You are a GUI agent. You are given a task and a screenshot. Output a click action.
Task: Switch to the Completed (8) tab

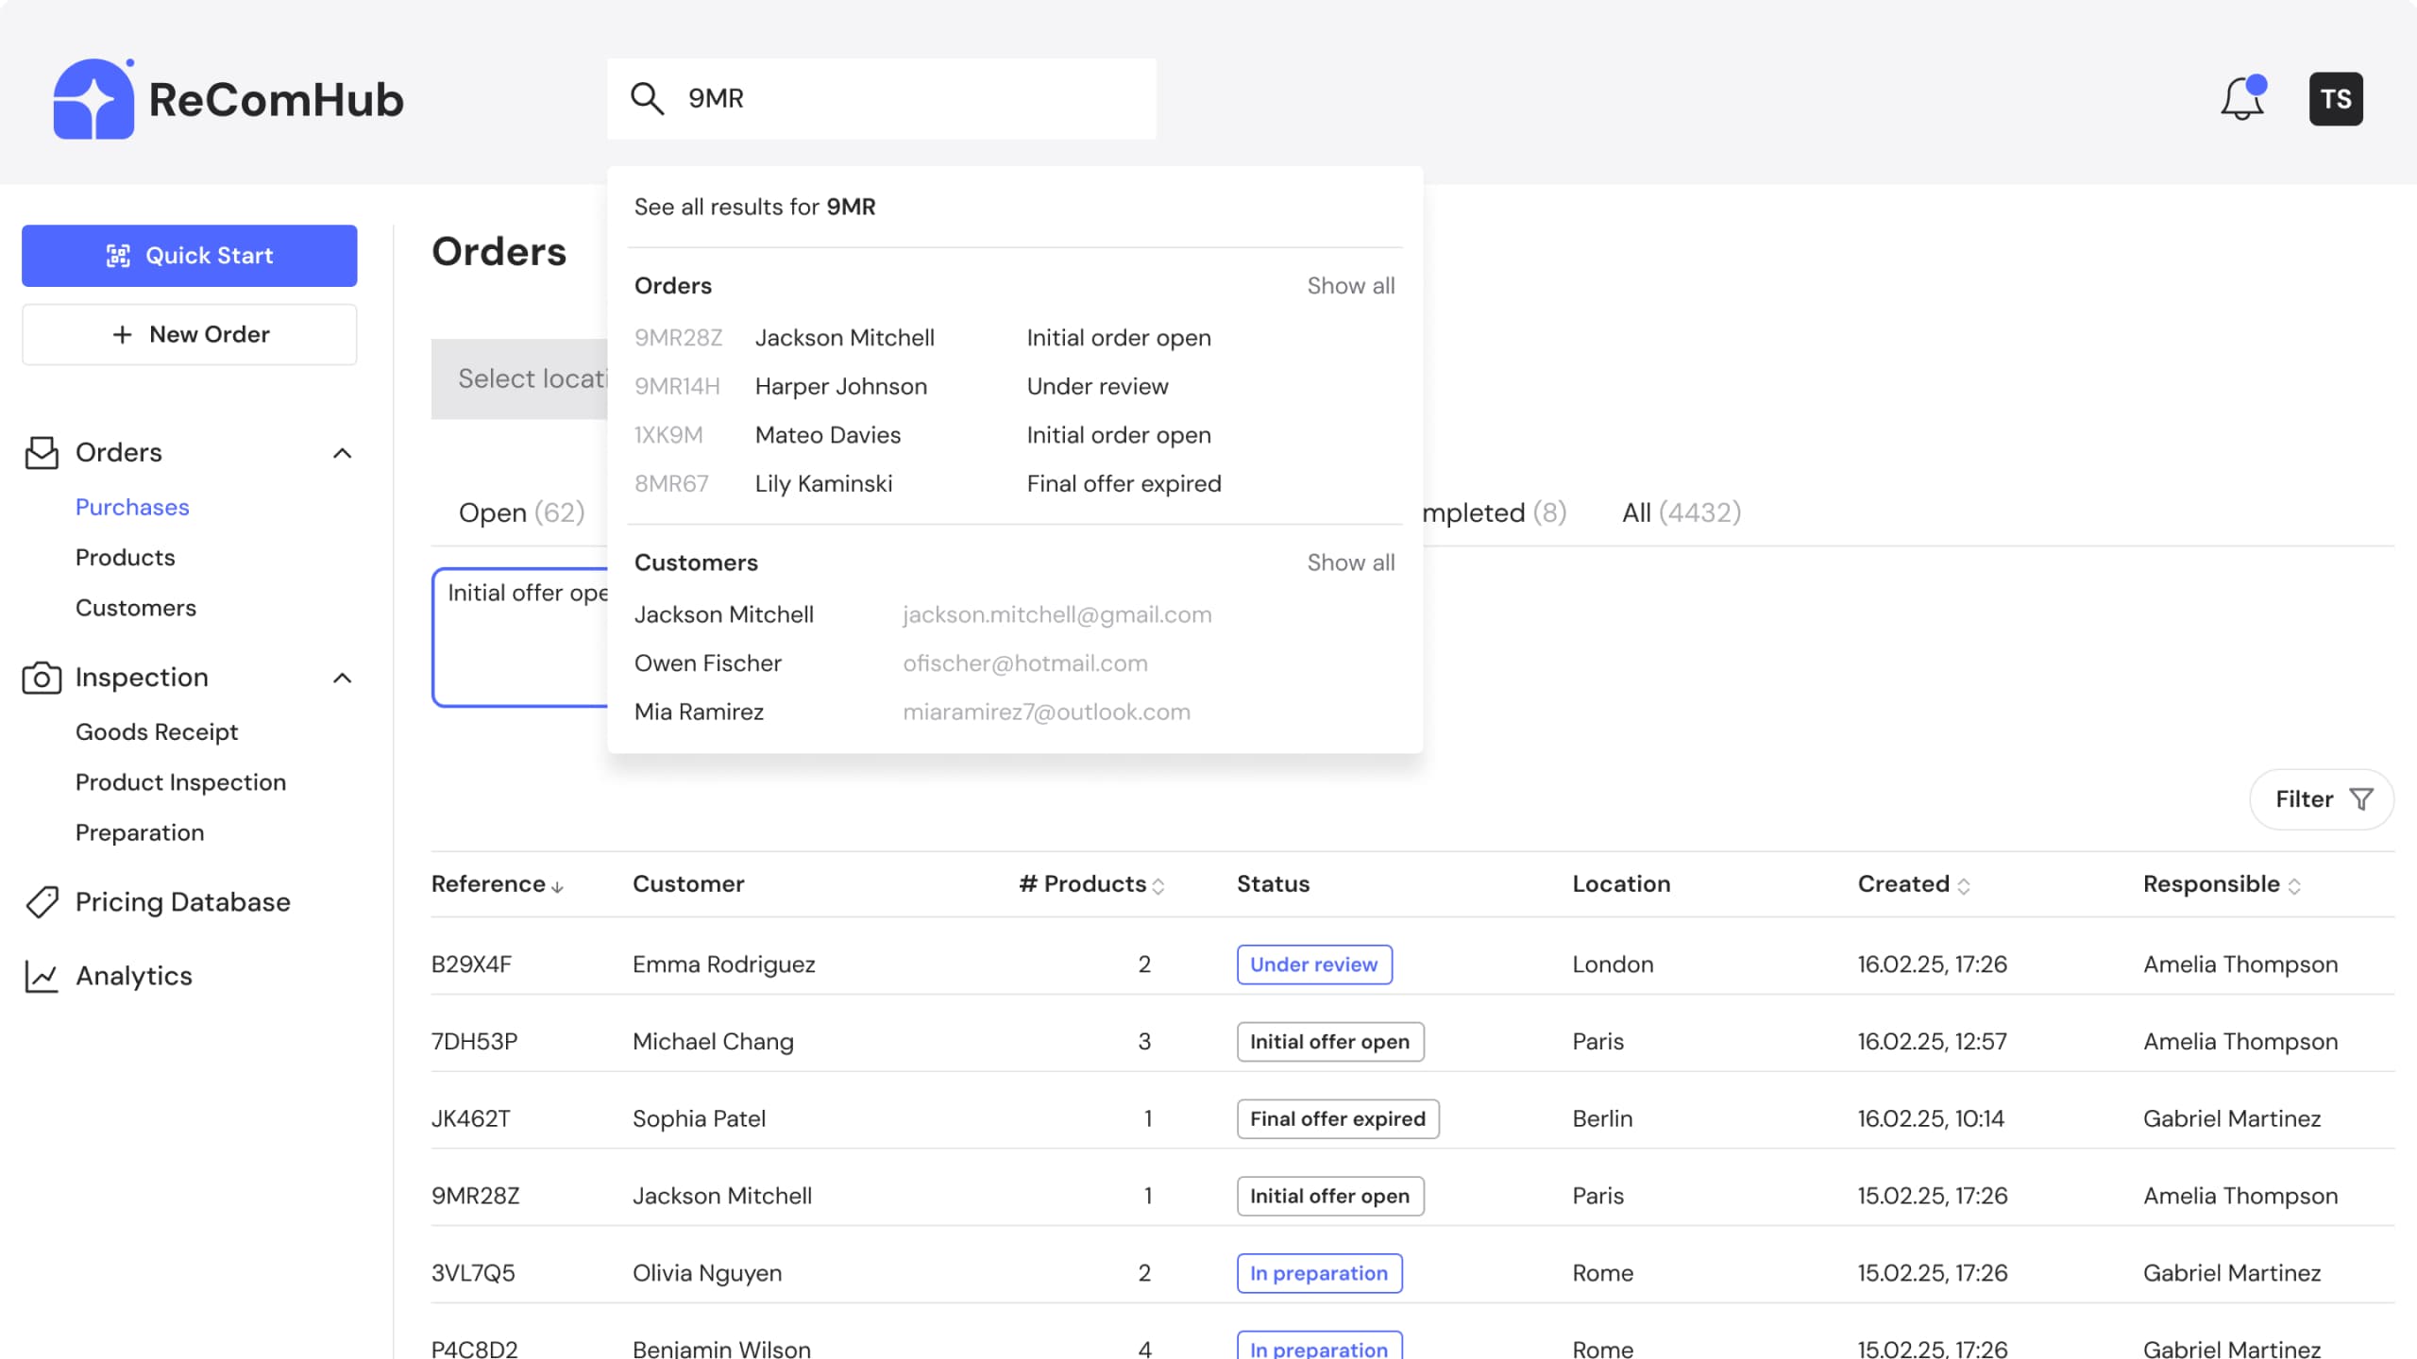(x=1495, y=512)
